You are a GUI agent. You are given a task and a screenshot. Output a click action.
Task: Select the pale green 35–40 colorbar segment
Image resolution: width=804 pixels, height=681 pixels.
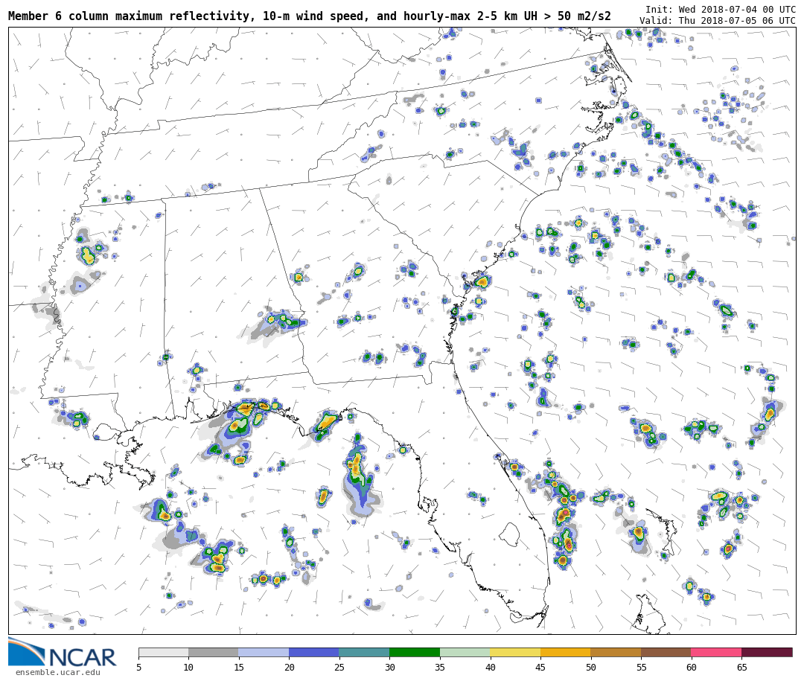click(465, 653)
